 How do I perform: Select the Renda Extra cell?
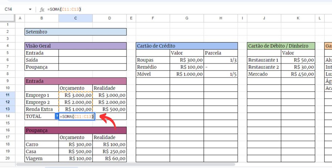42,109
